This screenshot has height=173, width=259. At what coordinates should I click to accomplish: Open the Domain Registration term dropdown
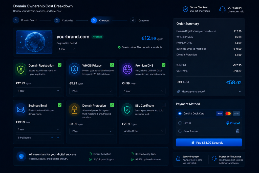(38, 91)
